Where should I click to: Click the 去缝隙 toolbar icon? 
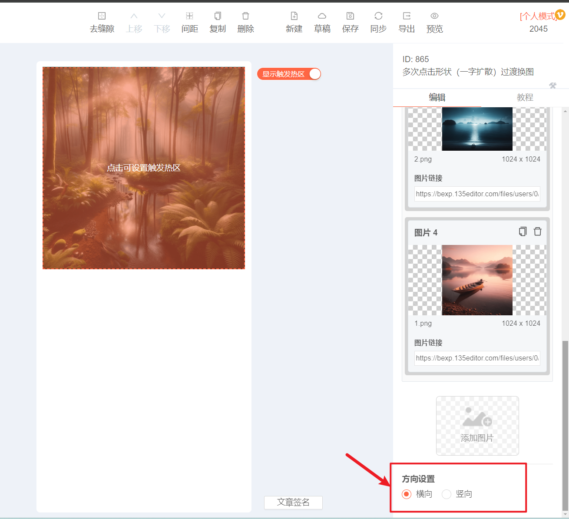(102, 16)
